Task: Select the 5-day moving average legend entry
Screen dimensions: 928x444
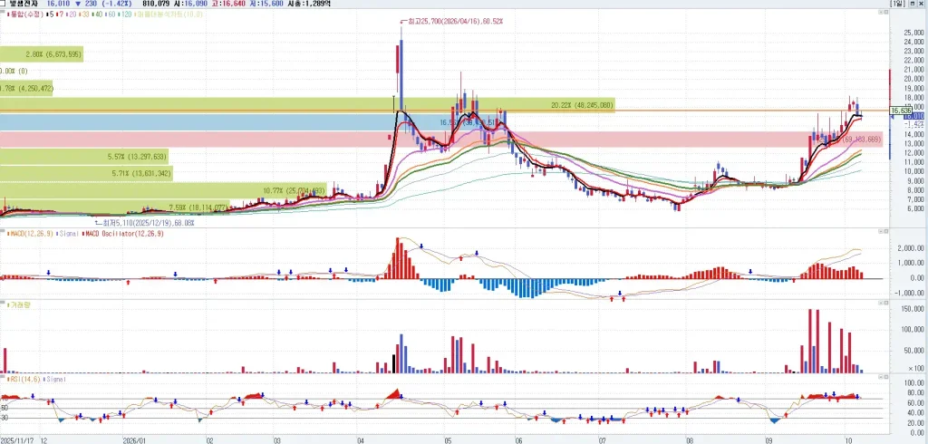Action: (51, 14)
